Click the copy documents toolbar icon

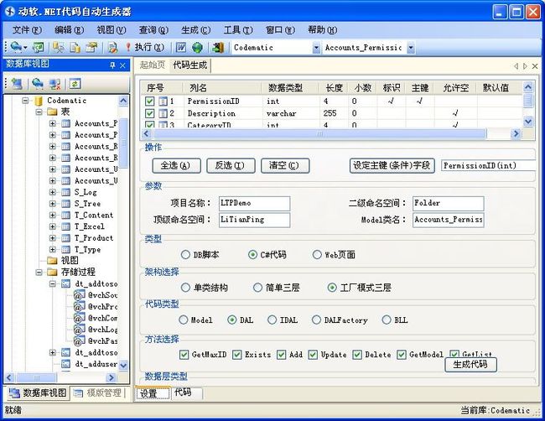(x=75, y=47)
